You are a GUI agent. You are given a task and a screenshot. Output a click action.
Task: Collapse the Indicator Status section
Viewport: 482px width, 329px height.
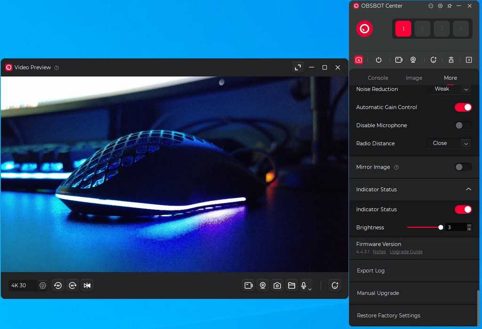coord(468,189)
